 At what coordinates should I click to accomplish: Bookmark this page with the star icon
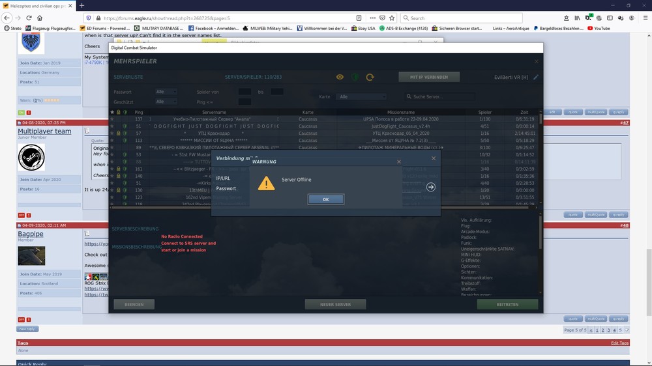click(x=392, y=18)
